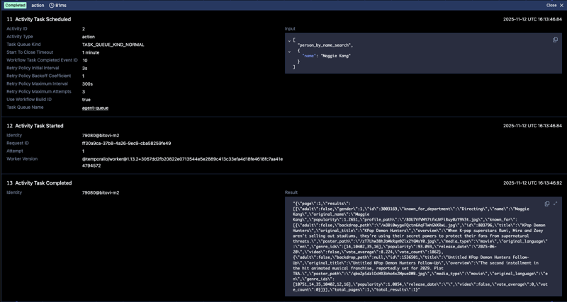Image resolution: width=567 pixels, height=302 pixels.
Task: Select the Worker Version value text
Action: point(182,163)
